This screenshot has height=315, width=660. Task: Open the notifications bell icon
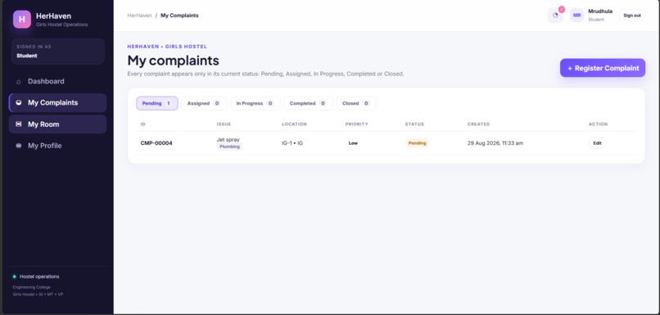555,16
